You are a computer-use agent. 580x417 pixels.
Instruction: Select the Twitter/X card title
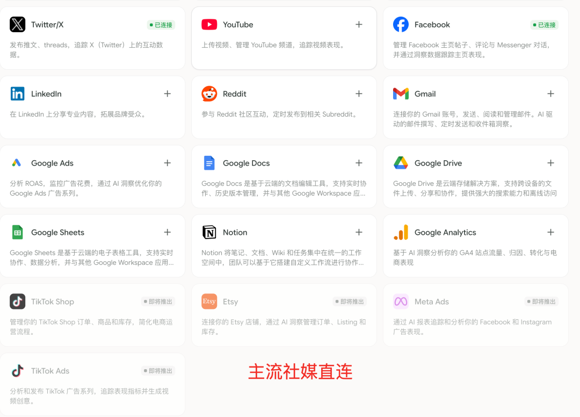[x=47, y=25]
